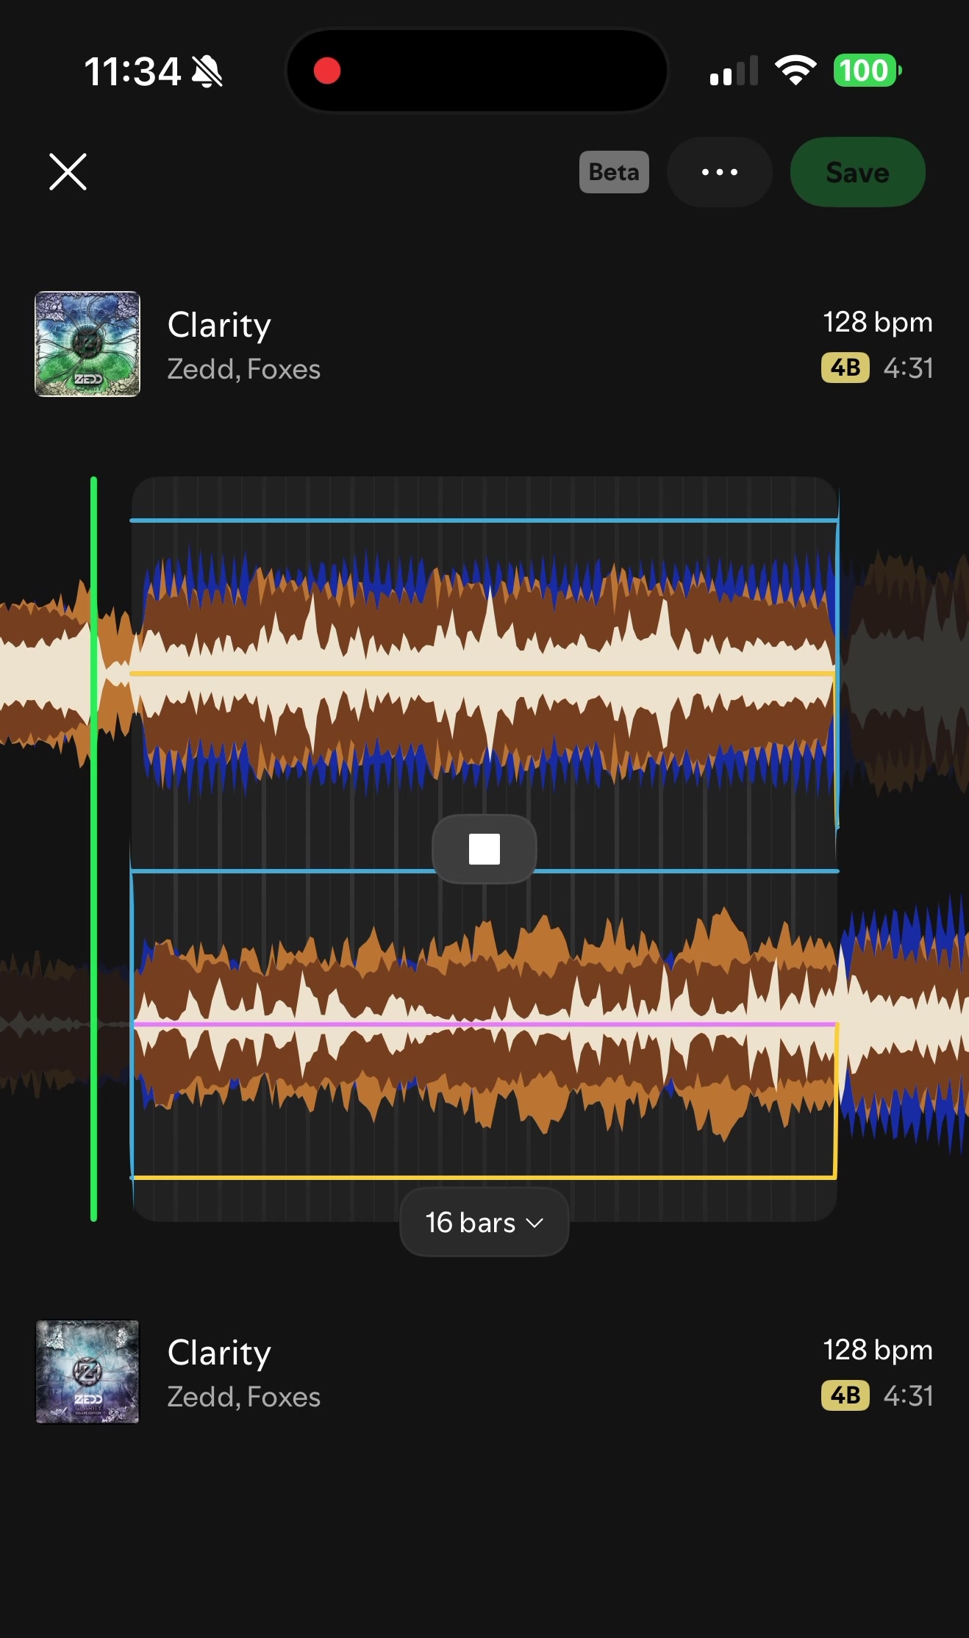The width and height of the screenshot is (969, 1638).
Task: Tap the top track's 4B key badge
Action: tap(845, 368)
